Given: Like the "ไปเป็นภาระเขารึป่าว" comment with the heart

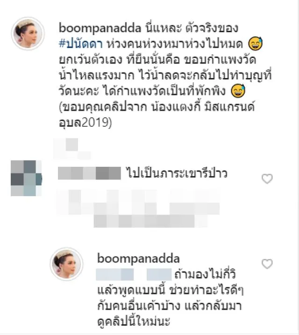Looking at the screenshot, I should pos(267,179).
